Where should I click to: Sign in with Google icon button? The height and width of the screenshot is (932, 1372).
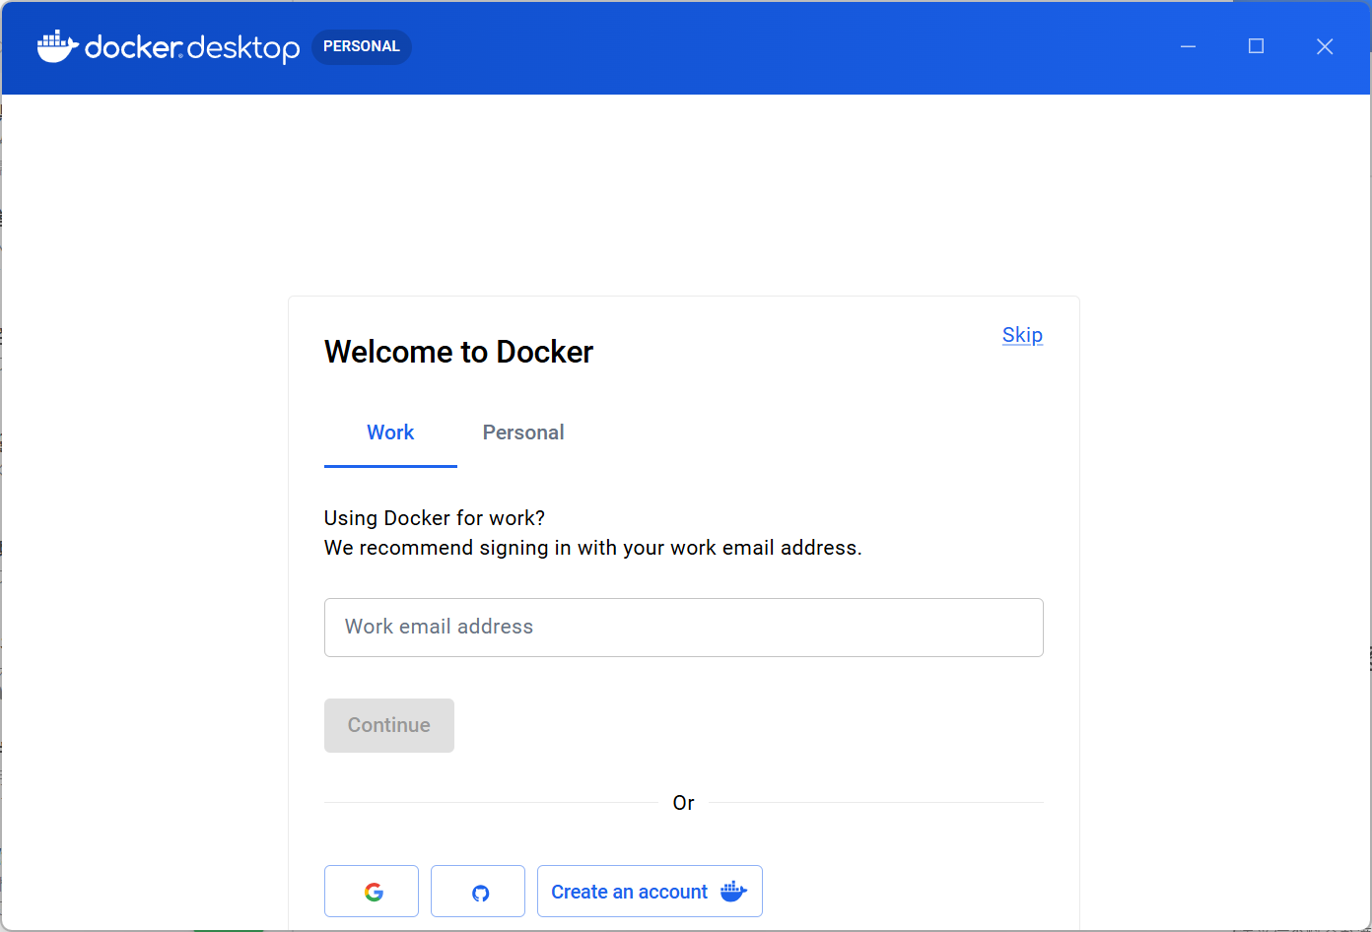point(372,892)
